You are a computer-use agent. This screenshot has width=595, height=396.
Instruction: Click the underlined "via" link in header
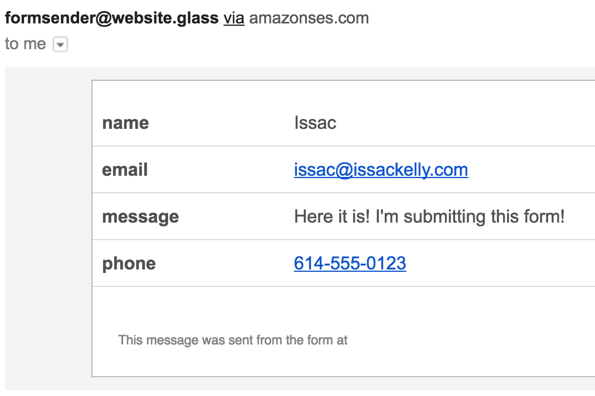(234, 18)
